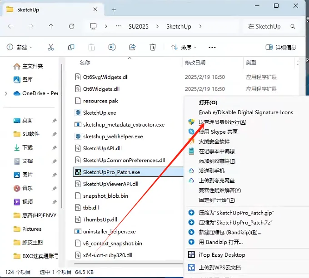
Task: Sort by the 类型 column header
Action: click(x=251, y=63)
